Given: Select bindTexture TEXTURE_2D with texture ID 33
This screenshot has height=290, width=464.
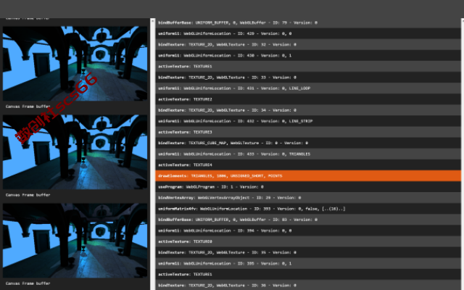Looking at the screenshot, I should tap(308, 78).
